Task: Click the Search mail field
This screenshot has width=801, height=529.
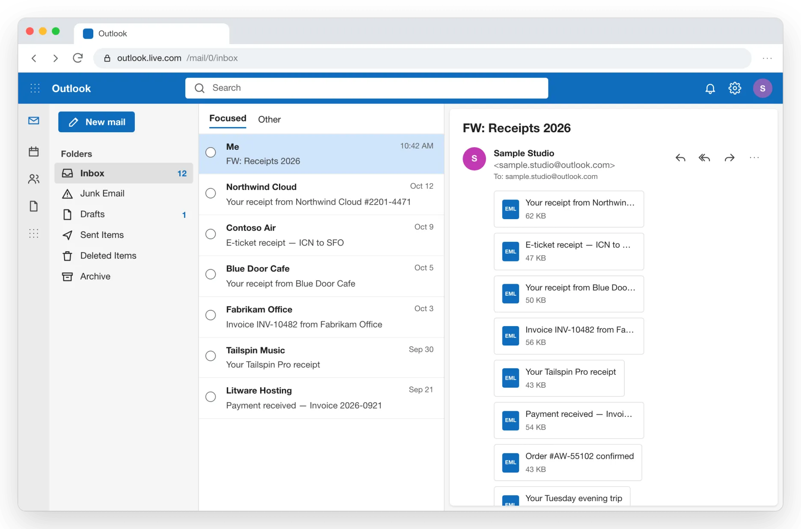Action: [367, 88]
